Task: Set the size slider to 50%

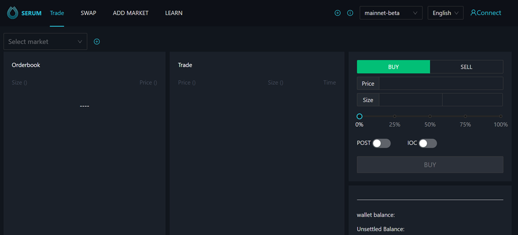Action: tap(430, 116)
